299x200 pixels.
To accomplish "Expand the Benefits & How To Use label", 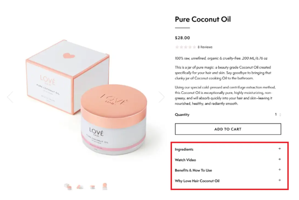I will [193, 170].
